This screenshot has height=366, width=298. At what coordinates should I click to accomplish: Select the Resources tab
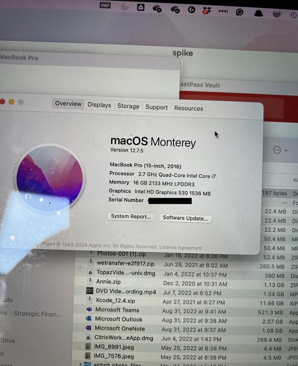coord(188,108)
